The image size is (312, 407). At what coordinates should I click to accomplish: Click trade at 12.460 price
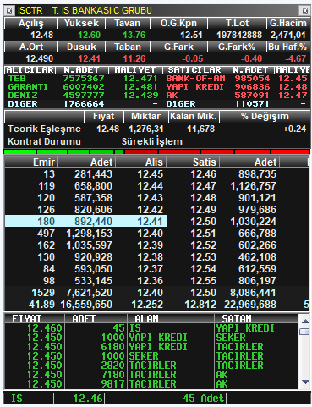tap(45, 328)
